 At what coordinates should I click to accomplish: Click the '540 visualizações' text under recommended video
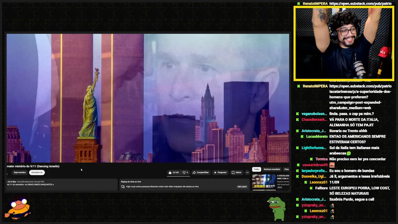pyautogui.click(x=283, y=184)
